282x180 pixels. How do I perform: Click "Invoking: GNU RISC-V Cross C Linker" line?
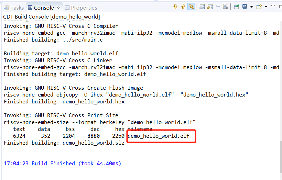tap(58, 60)
